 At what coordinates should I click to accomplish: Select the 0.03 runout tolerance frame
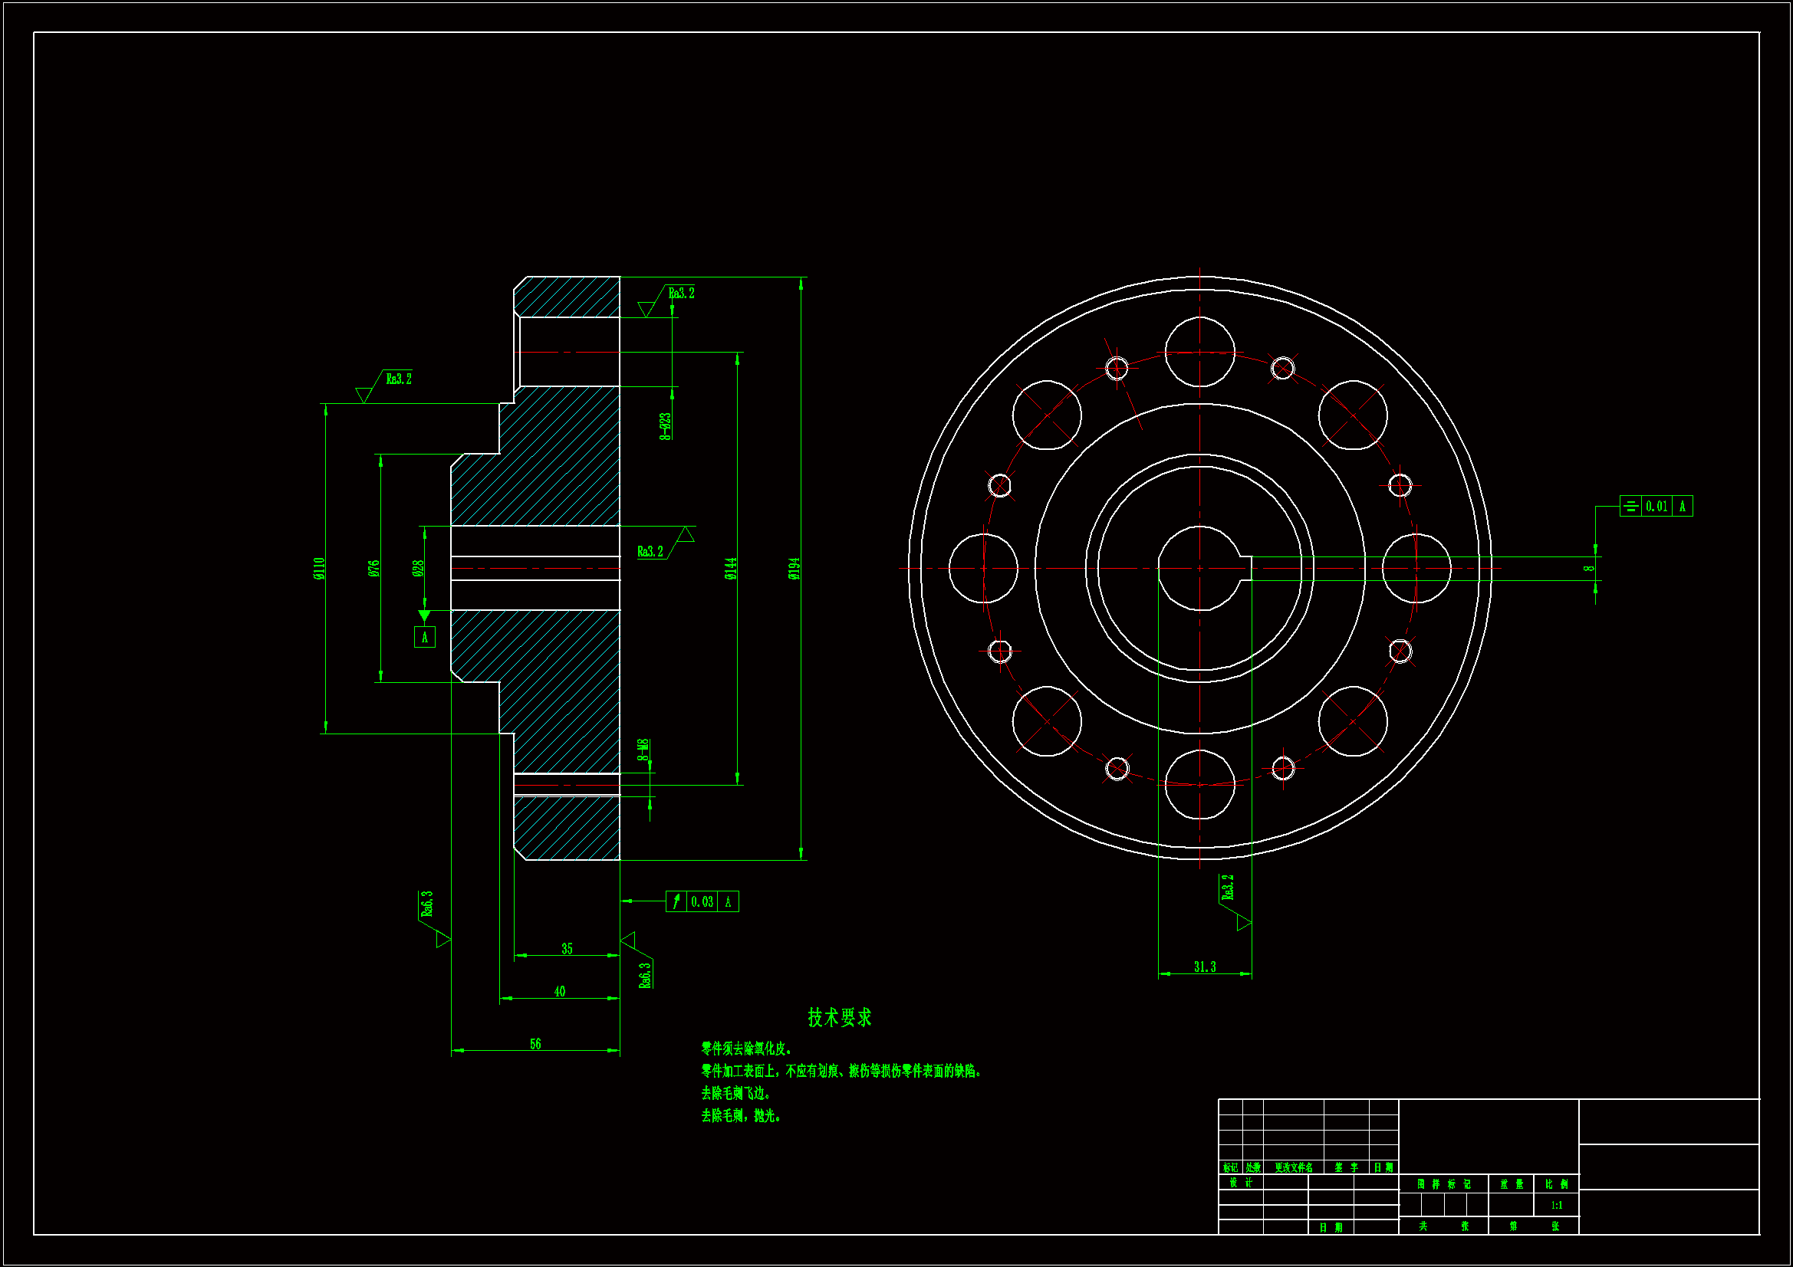click(x=702, y=901)
